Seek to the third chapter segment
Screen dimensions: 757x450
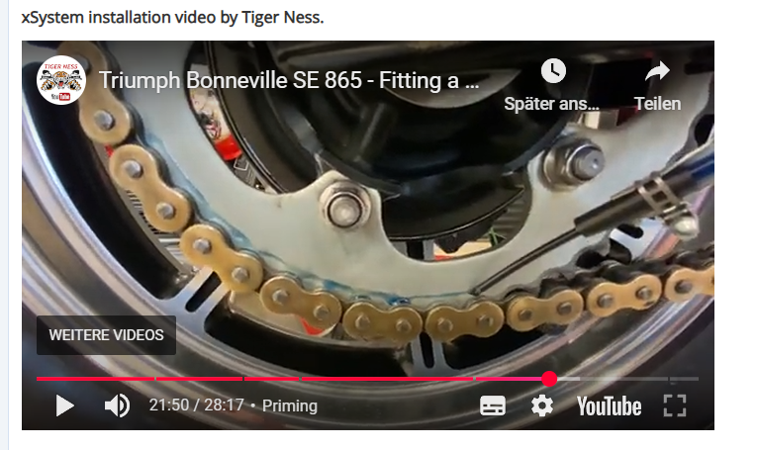(272, 379)
